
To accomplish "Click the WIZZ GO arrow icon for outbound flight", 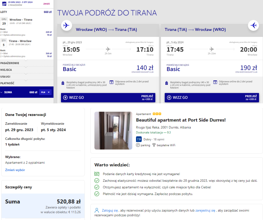I will pyautogui.click(x=65, y=98).
